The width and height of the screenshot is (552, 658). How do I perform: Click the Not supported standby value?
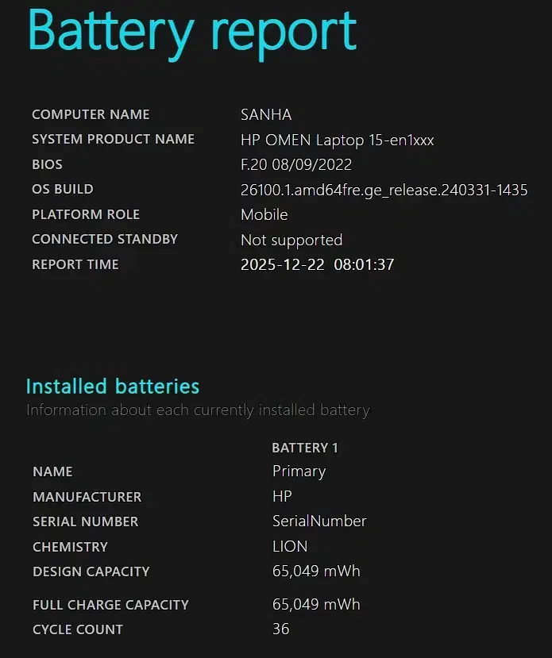coord(291,240)
